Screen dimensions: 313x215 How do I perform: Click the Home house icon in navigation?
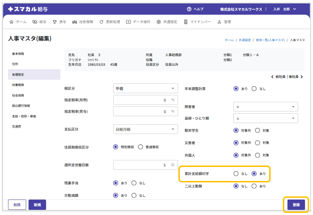click(12, 22)
